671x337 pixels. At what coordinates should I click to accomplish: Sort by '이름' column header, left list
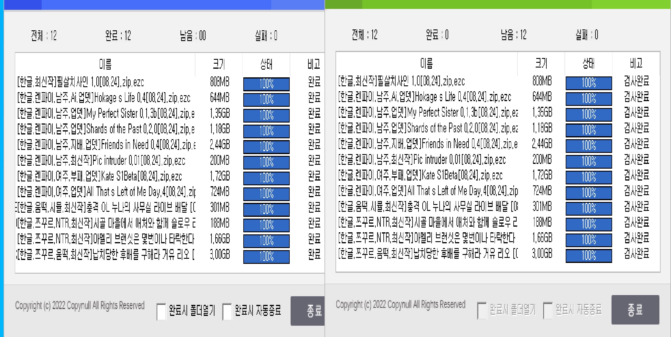[105, 64]
